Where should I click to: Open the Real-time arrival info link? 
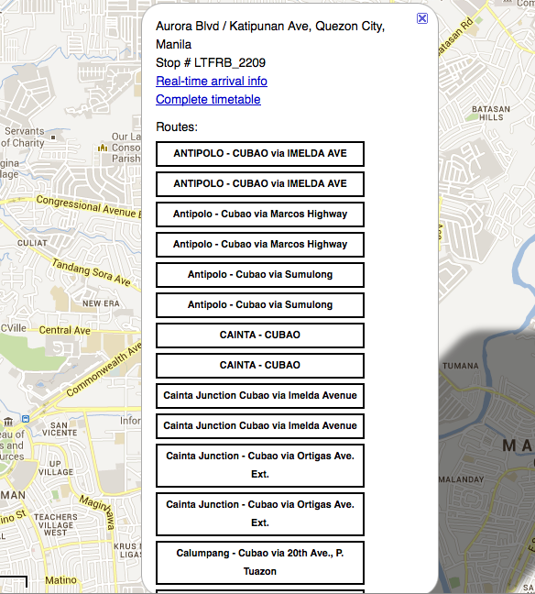[212, 81]
